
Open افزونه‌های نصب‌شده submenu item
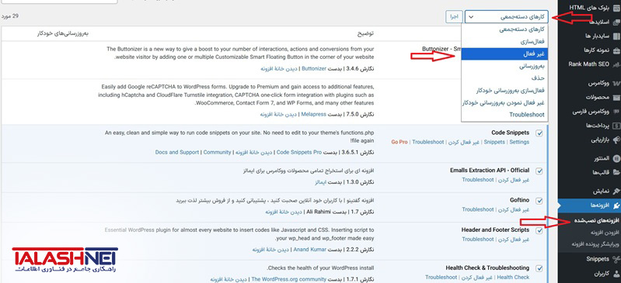[x=596, y=220]
